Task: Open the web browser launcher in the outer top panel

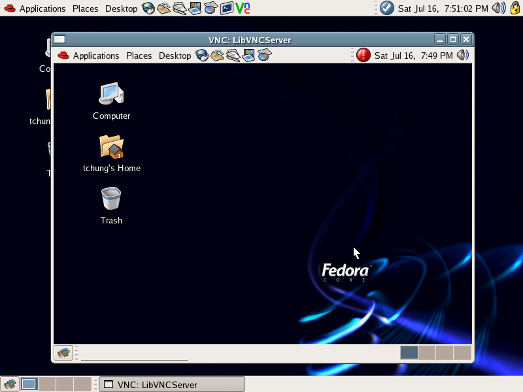Action: [148, 8]
